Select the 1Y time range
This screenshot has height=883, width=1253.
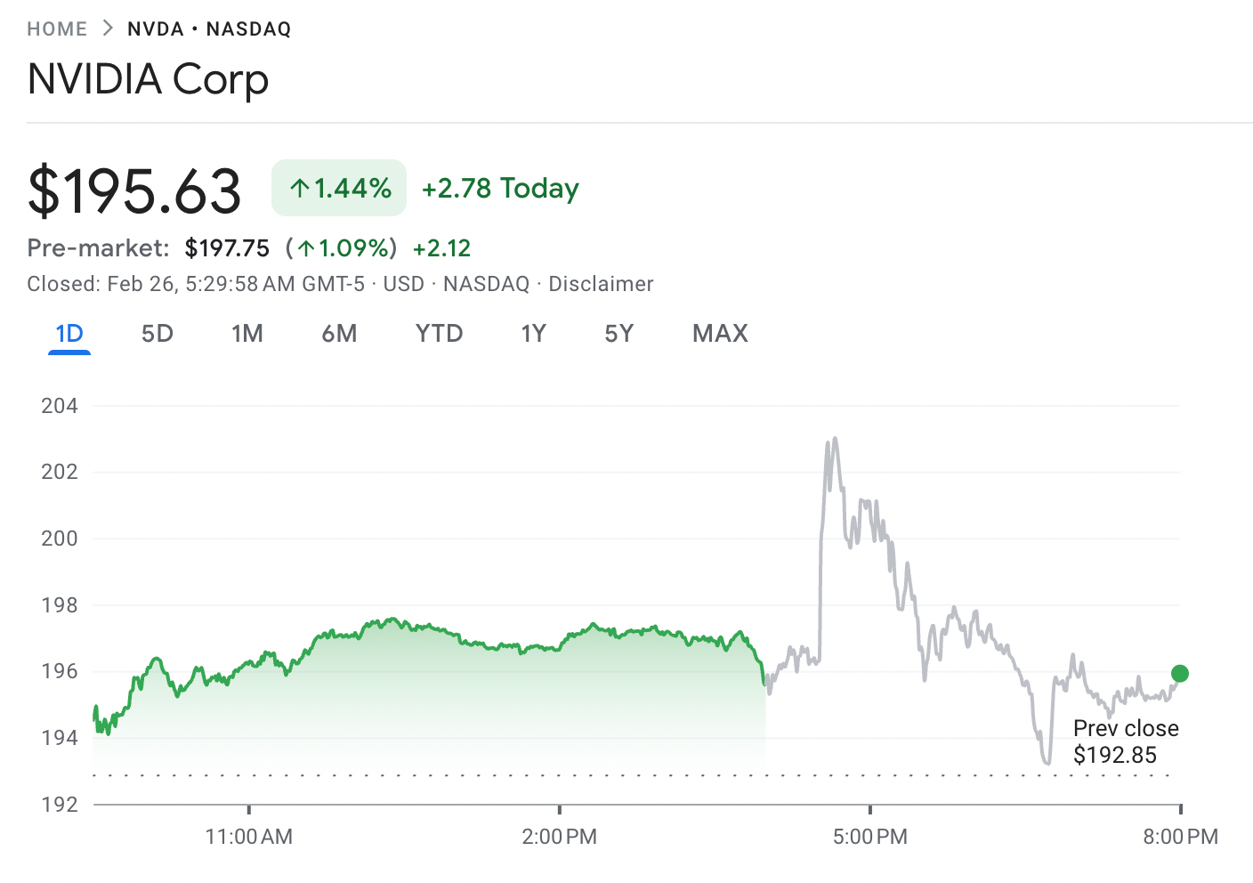[x=533, y=333]
